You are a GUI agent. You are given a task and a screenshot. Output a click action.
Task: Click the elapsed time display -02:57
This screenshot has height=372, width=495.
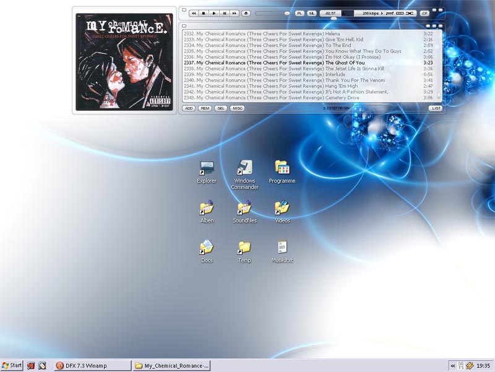coord(330,13)
